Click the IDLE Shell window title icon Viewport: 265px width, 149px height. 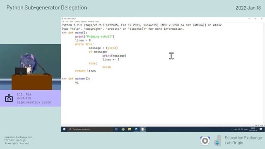coord(63,19)
